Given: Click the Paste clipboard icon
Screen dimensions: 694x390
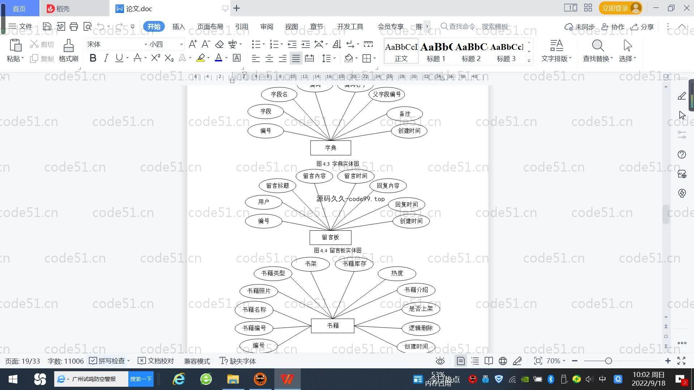Looking at the screenshot, I should (15, 45).
